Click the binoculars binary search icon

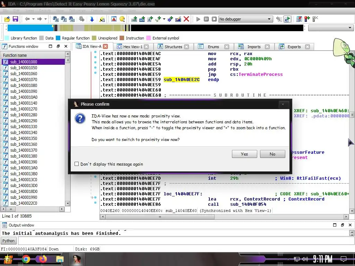(71, 19)
